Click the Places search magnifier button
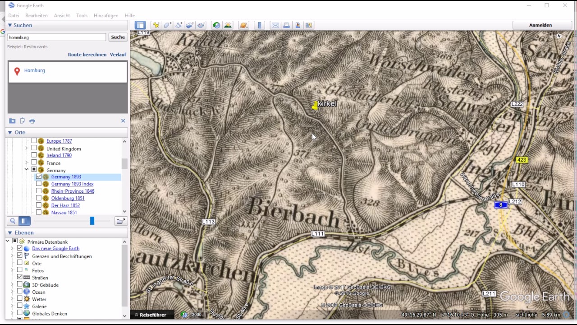 pyautogui.click(x=13, y=221)
